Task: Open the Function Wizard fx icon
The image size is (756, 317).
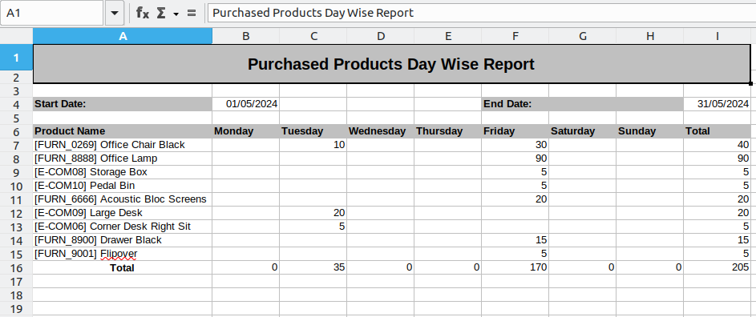Action: point(142,13)
